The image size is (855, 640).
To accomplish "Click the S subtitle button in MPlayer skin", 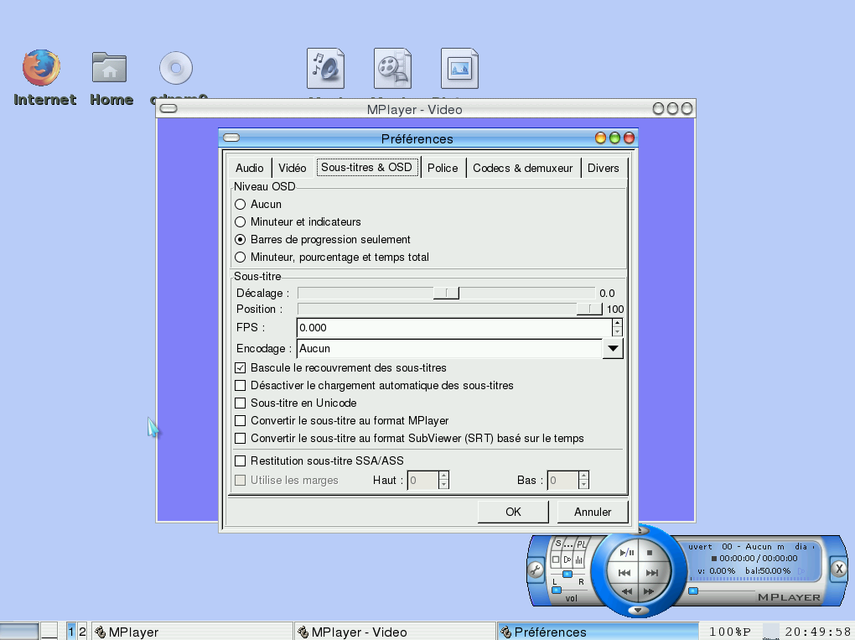I will (x=558, y=544).
